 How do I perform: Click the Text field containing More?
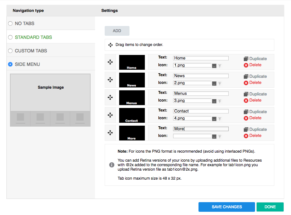[201, 129]
